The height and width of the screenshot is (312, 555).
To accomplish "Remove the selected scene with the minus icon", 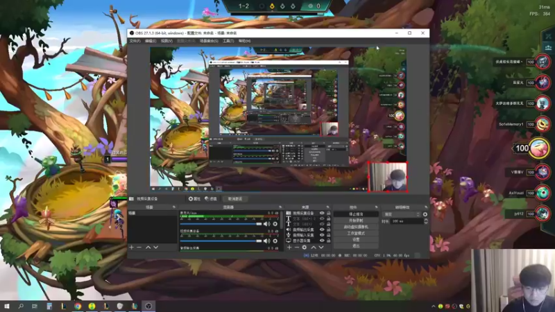I will tap(139, 248).
